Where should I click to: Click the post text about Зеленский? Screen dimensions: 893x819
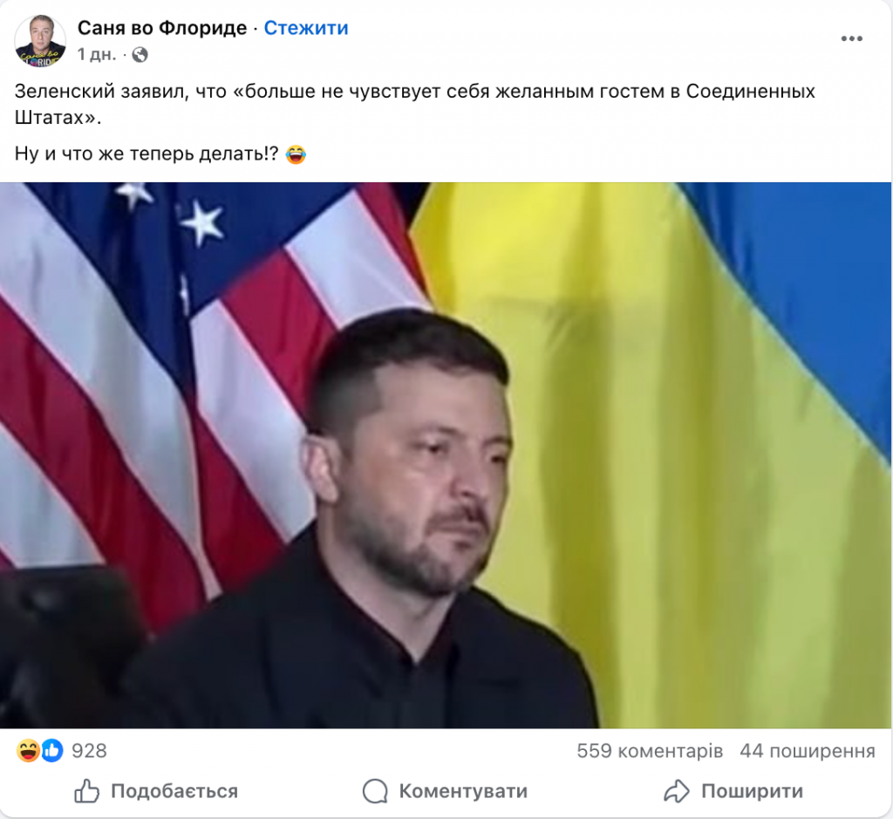414,104
